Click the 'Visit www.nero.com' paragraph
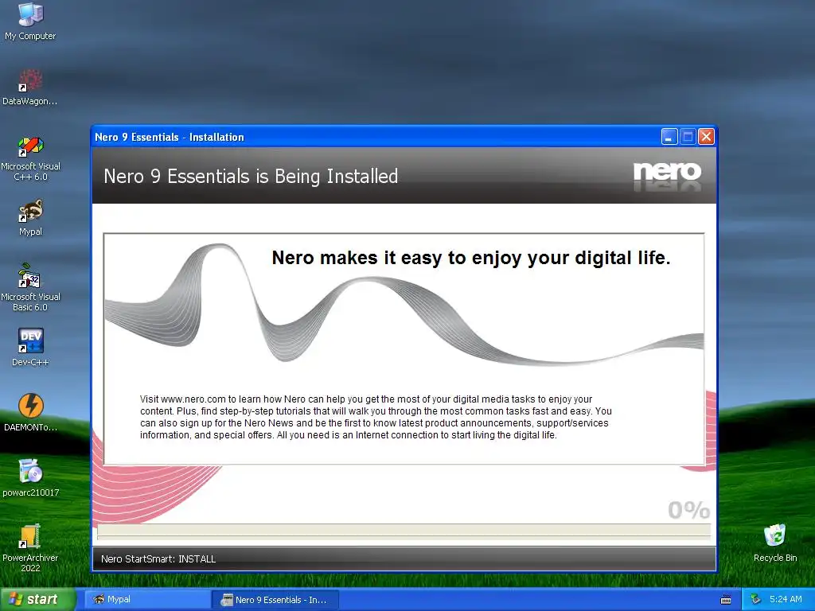This screenshot has height=611, width=815. 376,417
